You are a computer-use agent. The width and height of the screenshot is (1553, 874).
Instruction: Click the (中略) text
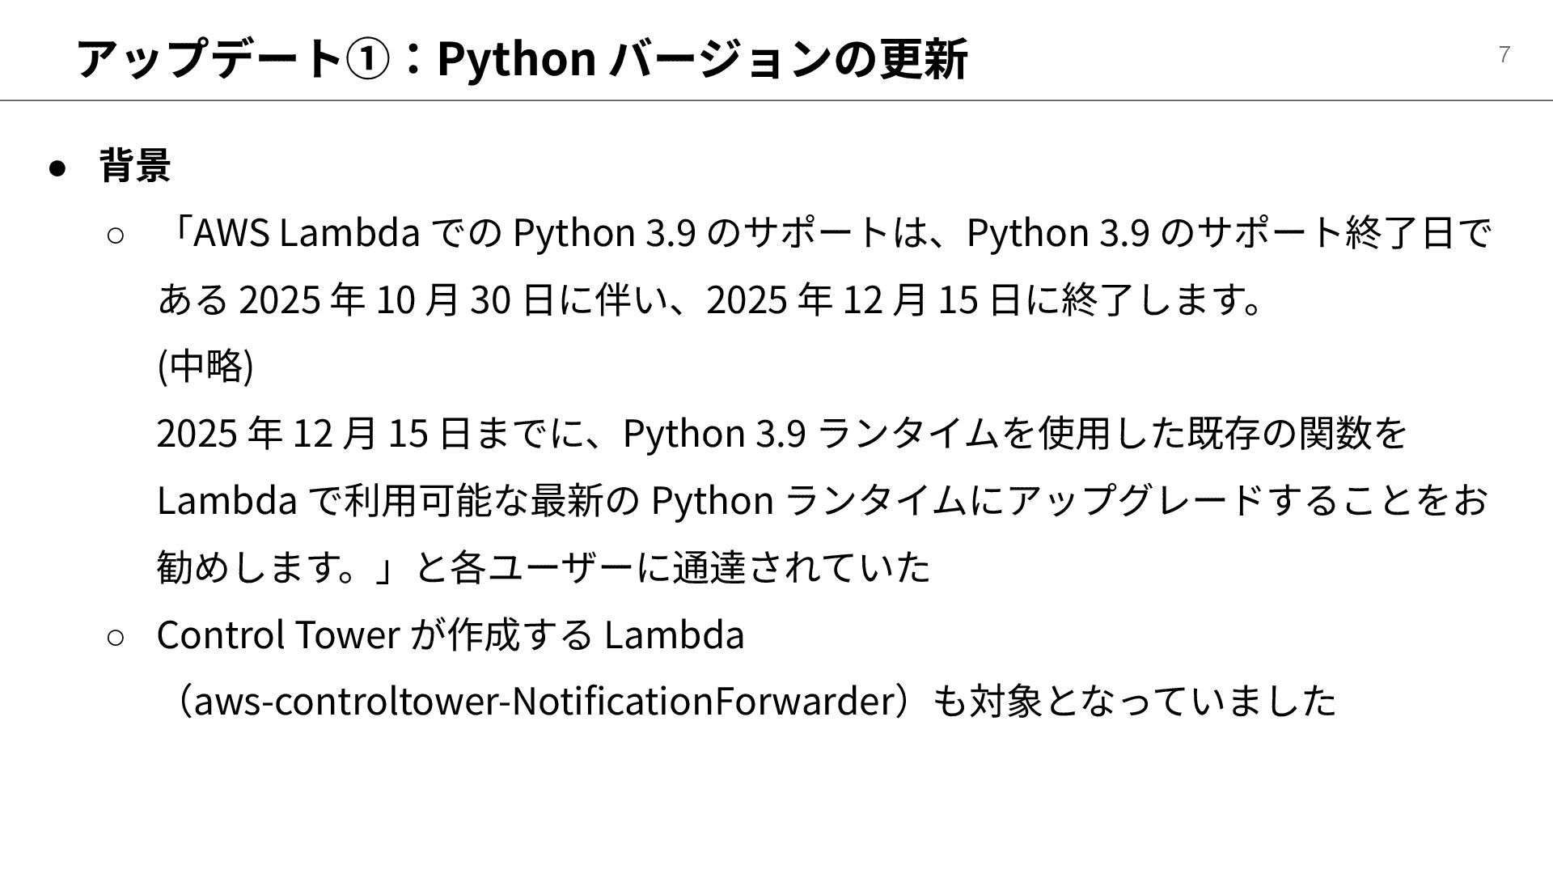[x=205, y=366]
